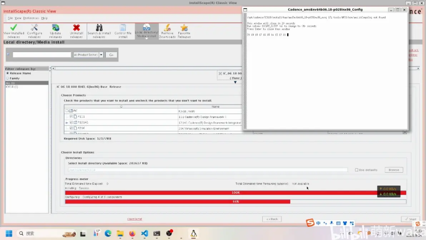Click Browse for the install directory
Image resolution: width=426 pixels, height=240 pixels.
[394, 170]
